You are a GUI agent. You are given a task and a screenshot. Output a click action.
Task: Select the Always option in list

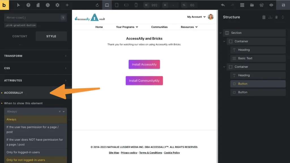(35, 119)
